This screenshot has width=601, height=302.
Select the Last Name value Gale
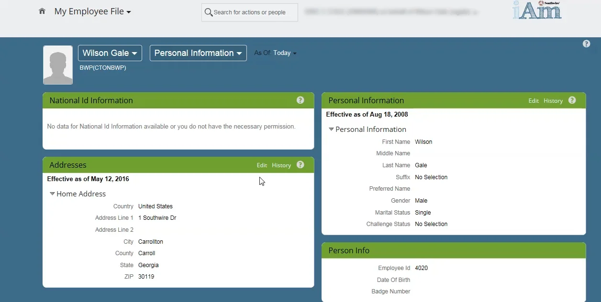point(421,165)
